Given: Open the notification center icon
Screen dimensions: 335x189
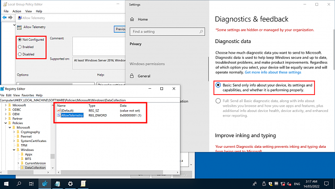Looking at the screenshot, I should (x=326, y=184).
